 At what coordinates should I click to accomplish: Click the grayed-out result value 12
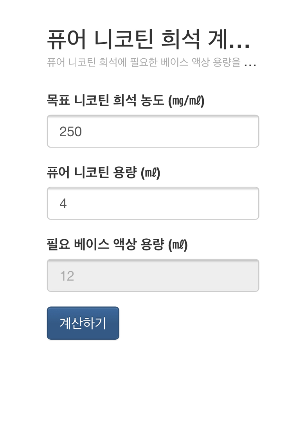[x=67, y=276]
